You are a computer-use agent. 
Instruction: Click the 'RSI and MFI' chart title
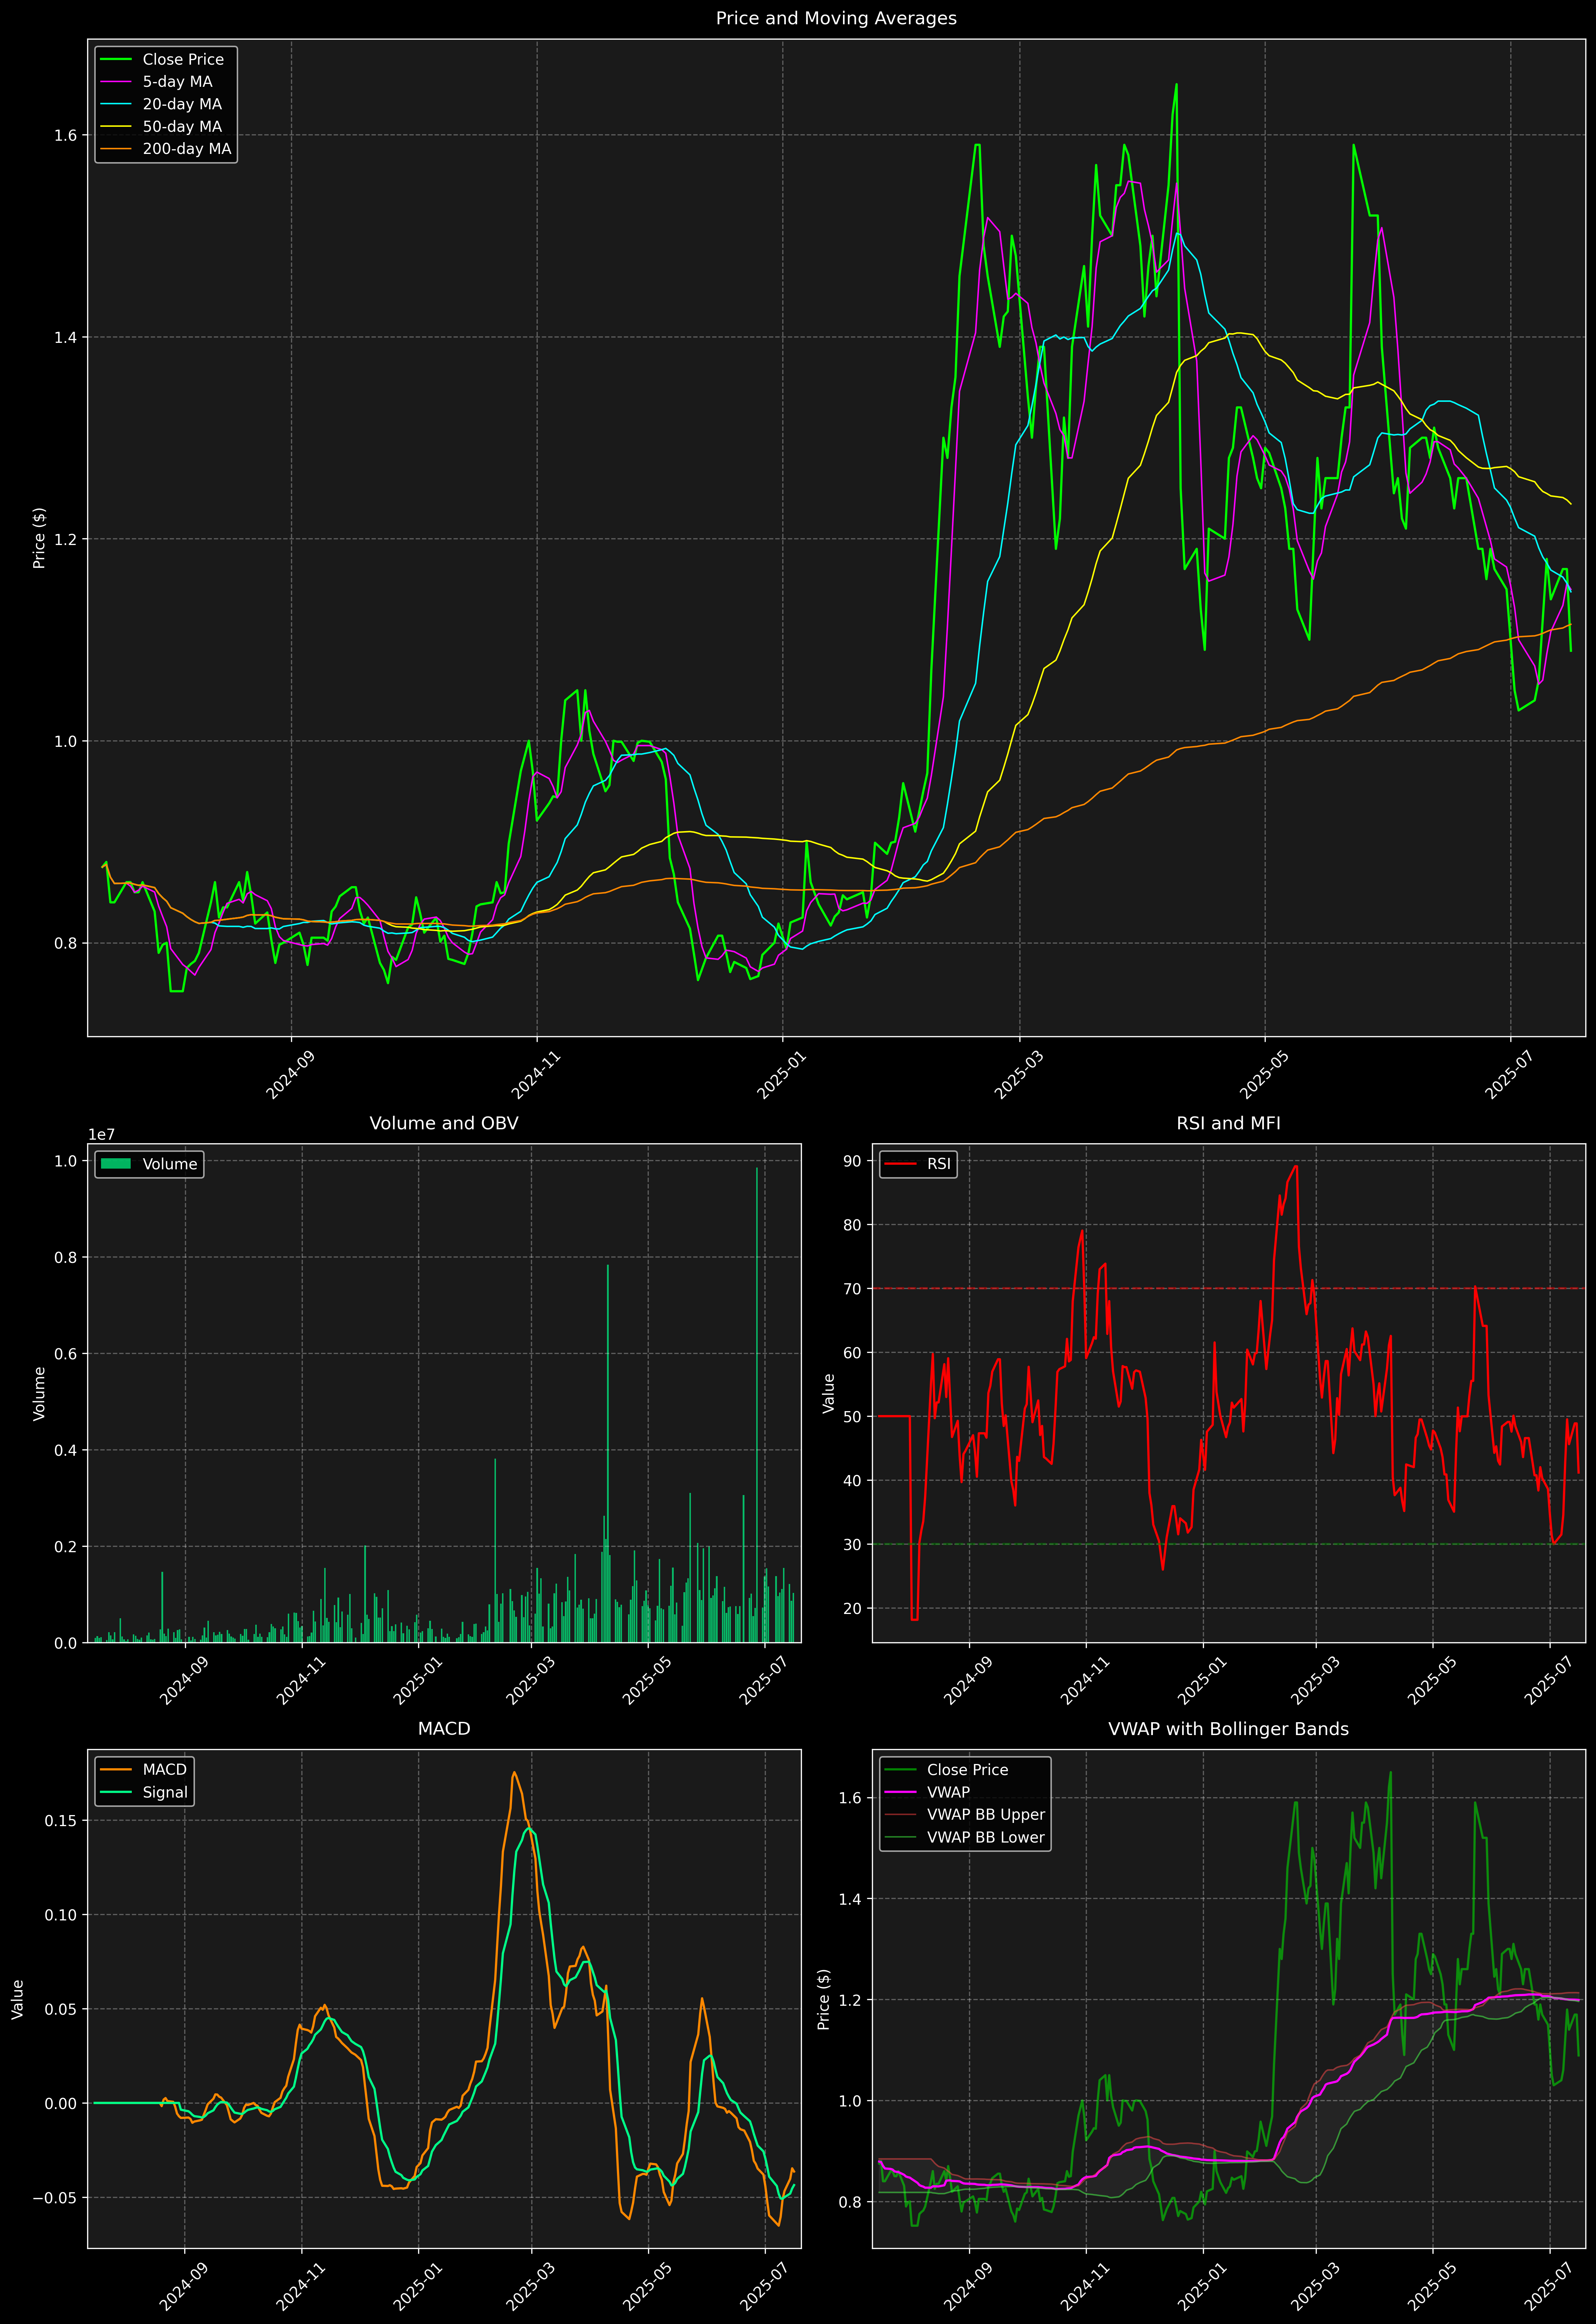click(x=1228, y=1123)
